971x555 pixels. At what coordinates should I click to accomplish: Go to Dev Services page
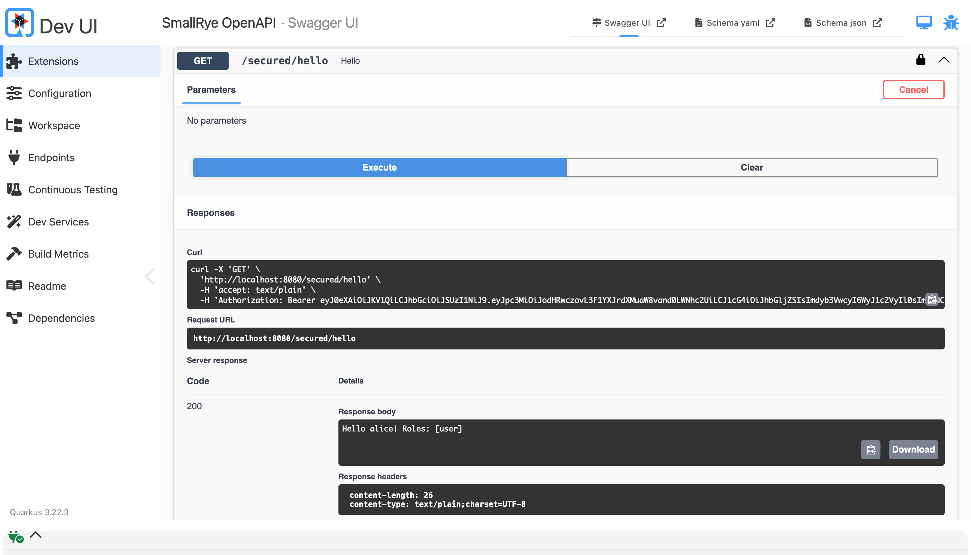click(58, 222)
